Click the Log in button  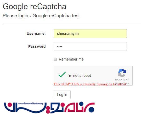[x=62, y=95]
